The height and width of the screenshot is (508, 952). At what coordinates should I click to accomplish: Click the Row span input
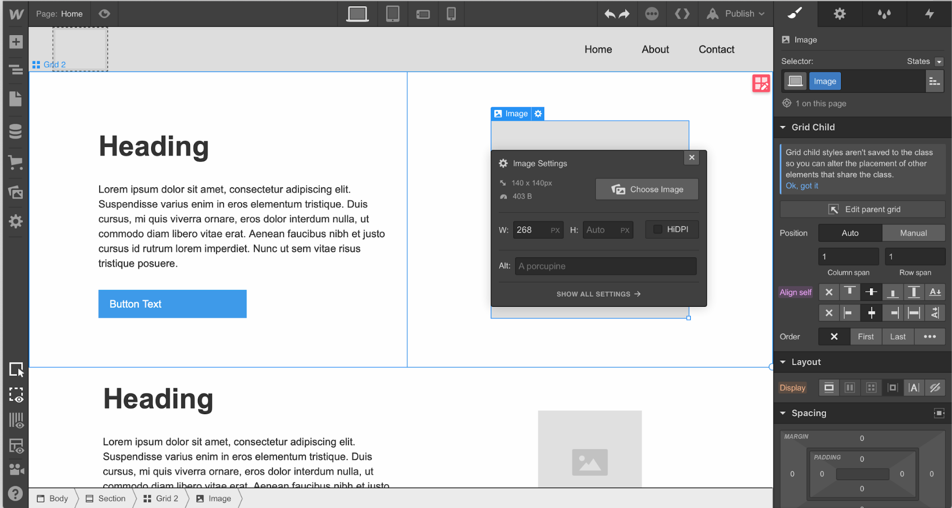[915, 256]
